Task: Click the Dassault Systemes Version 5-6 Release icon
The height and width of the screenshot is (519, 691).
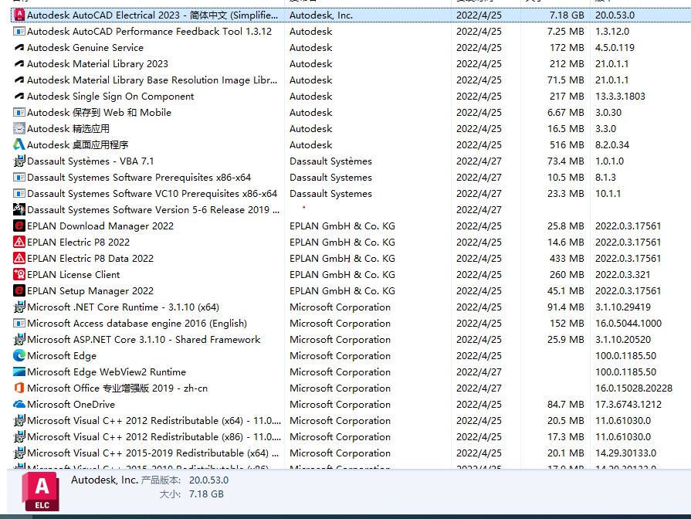Action: point(19,209)
